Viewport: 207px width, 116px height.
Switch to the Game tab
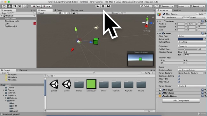click(58, 10)
